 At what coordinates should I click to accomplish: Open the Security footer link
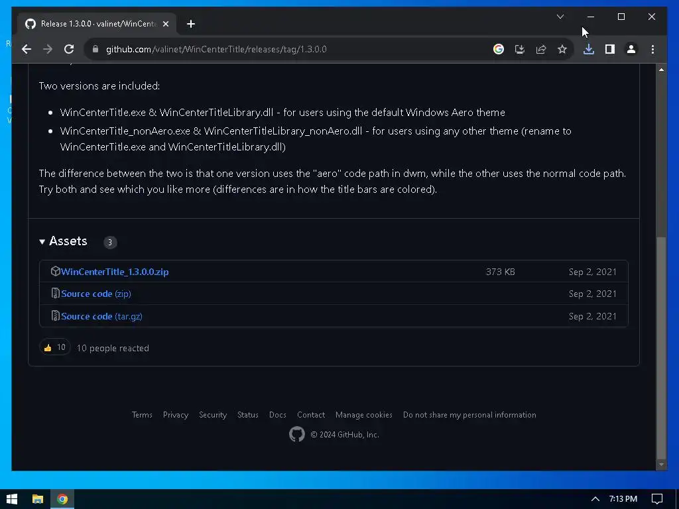click(x=213, y=415)
